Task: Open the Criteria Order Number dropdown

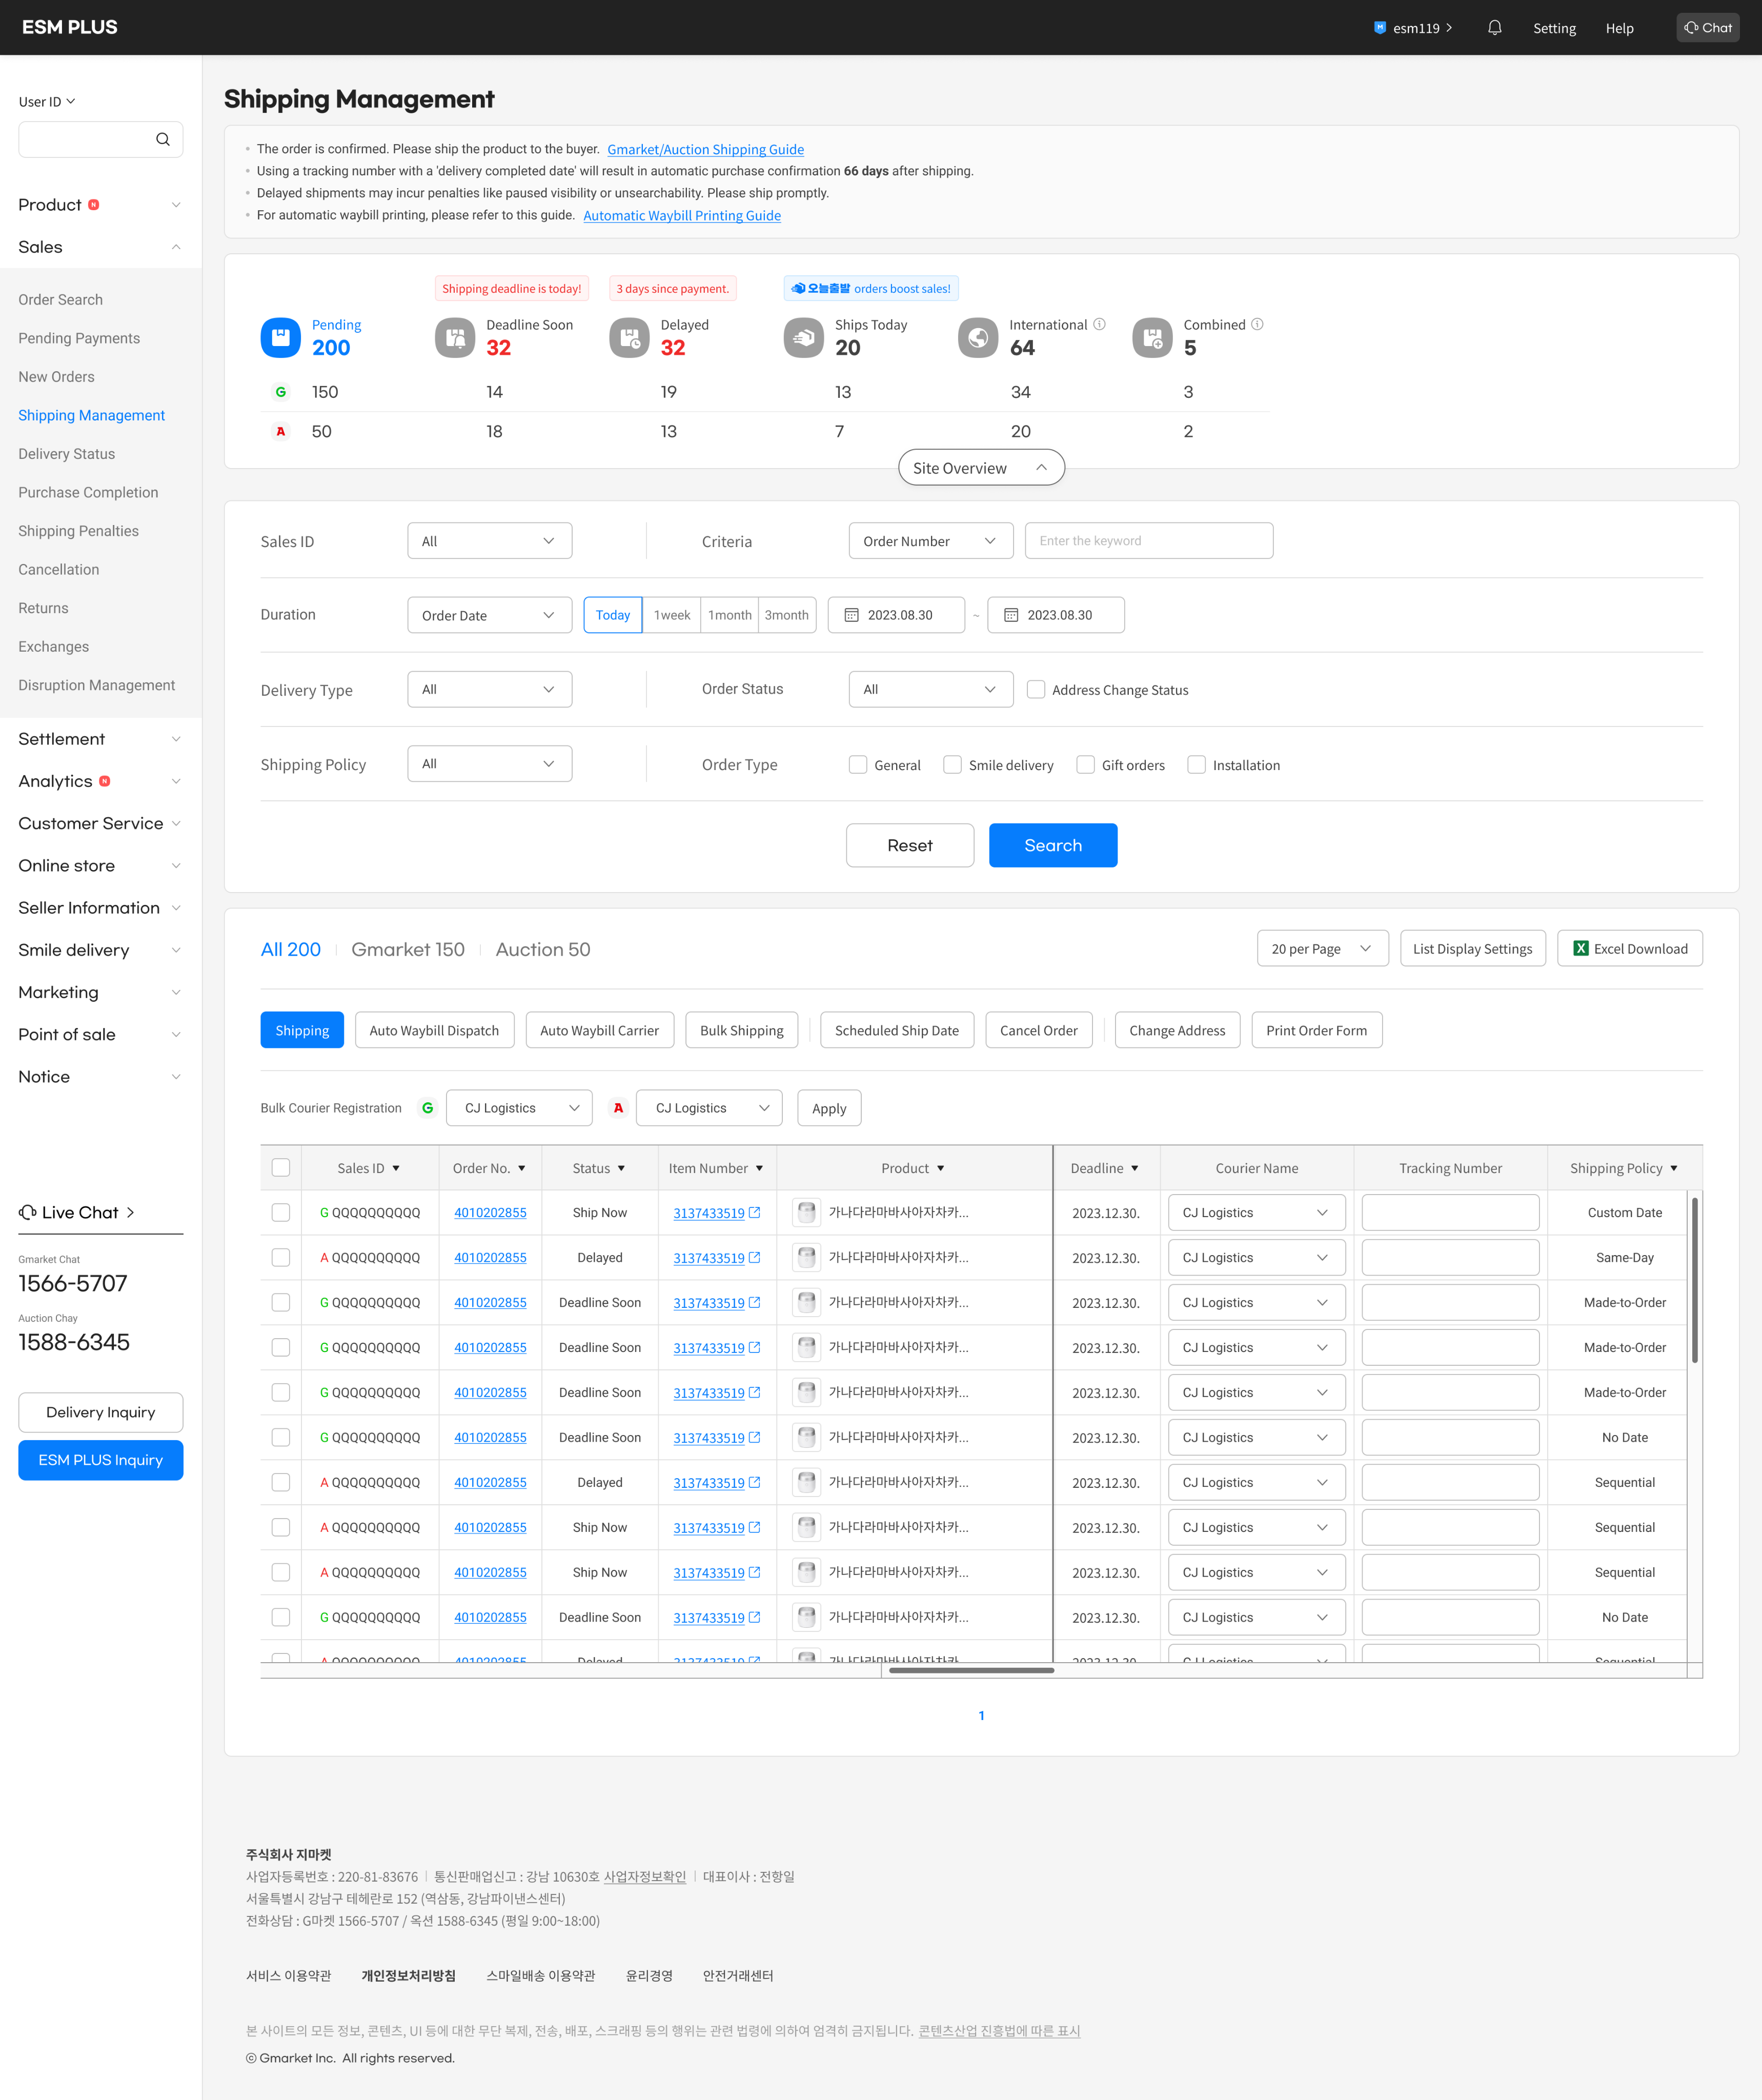Action: (930, 541)
